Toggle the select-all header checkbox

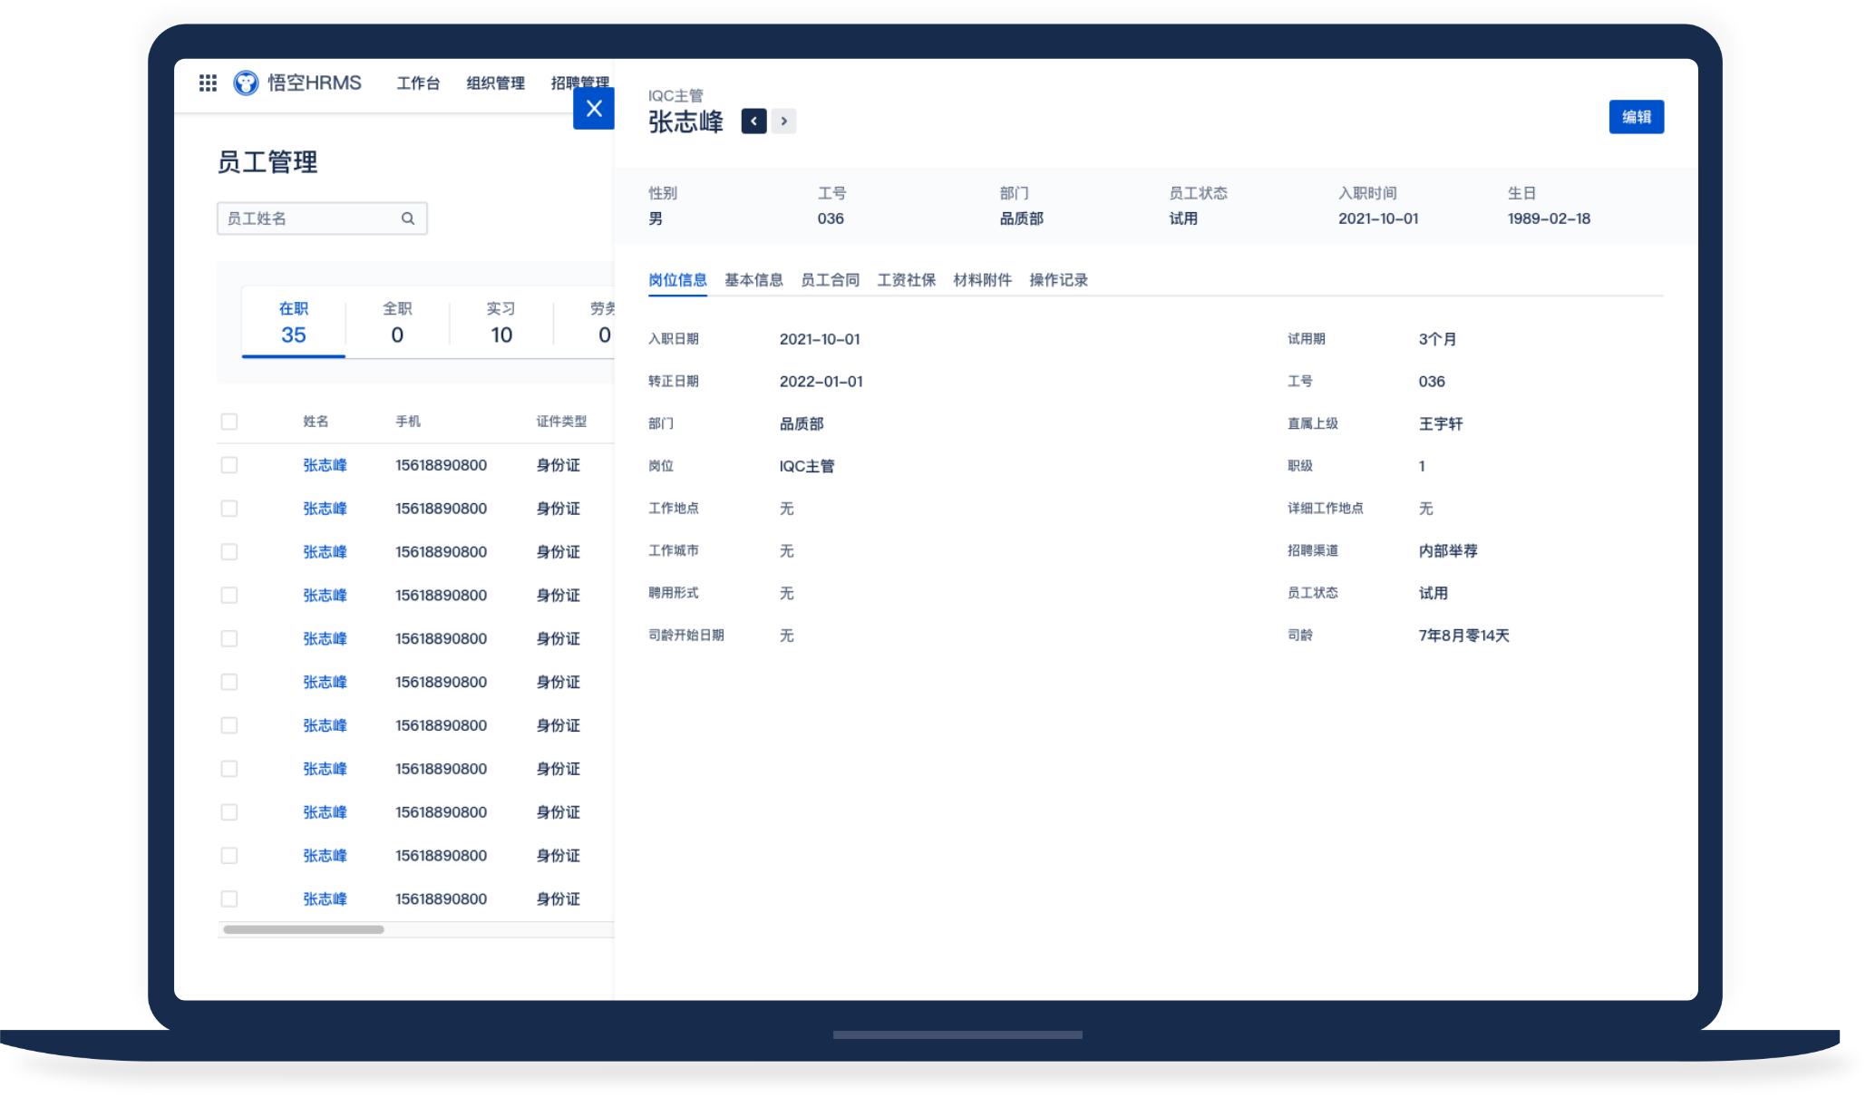click(x=229, y=422)
